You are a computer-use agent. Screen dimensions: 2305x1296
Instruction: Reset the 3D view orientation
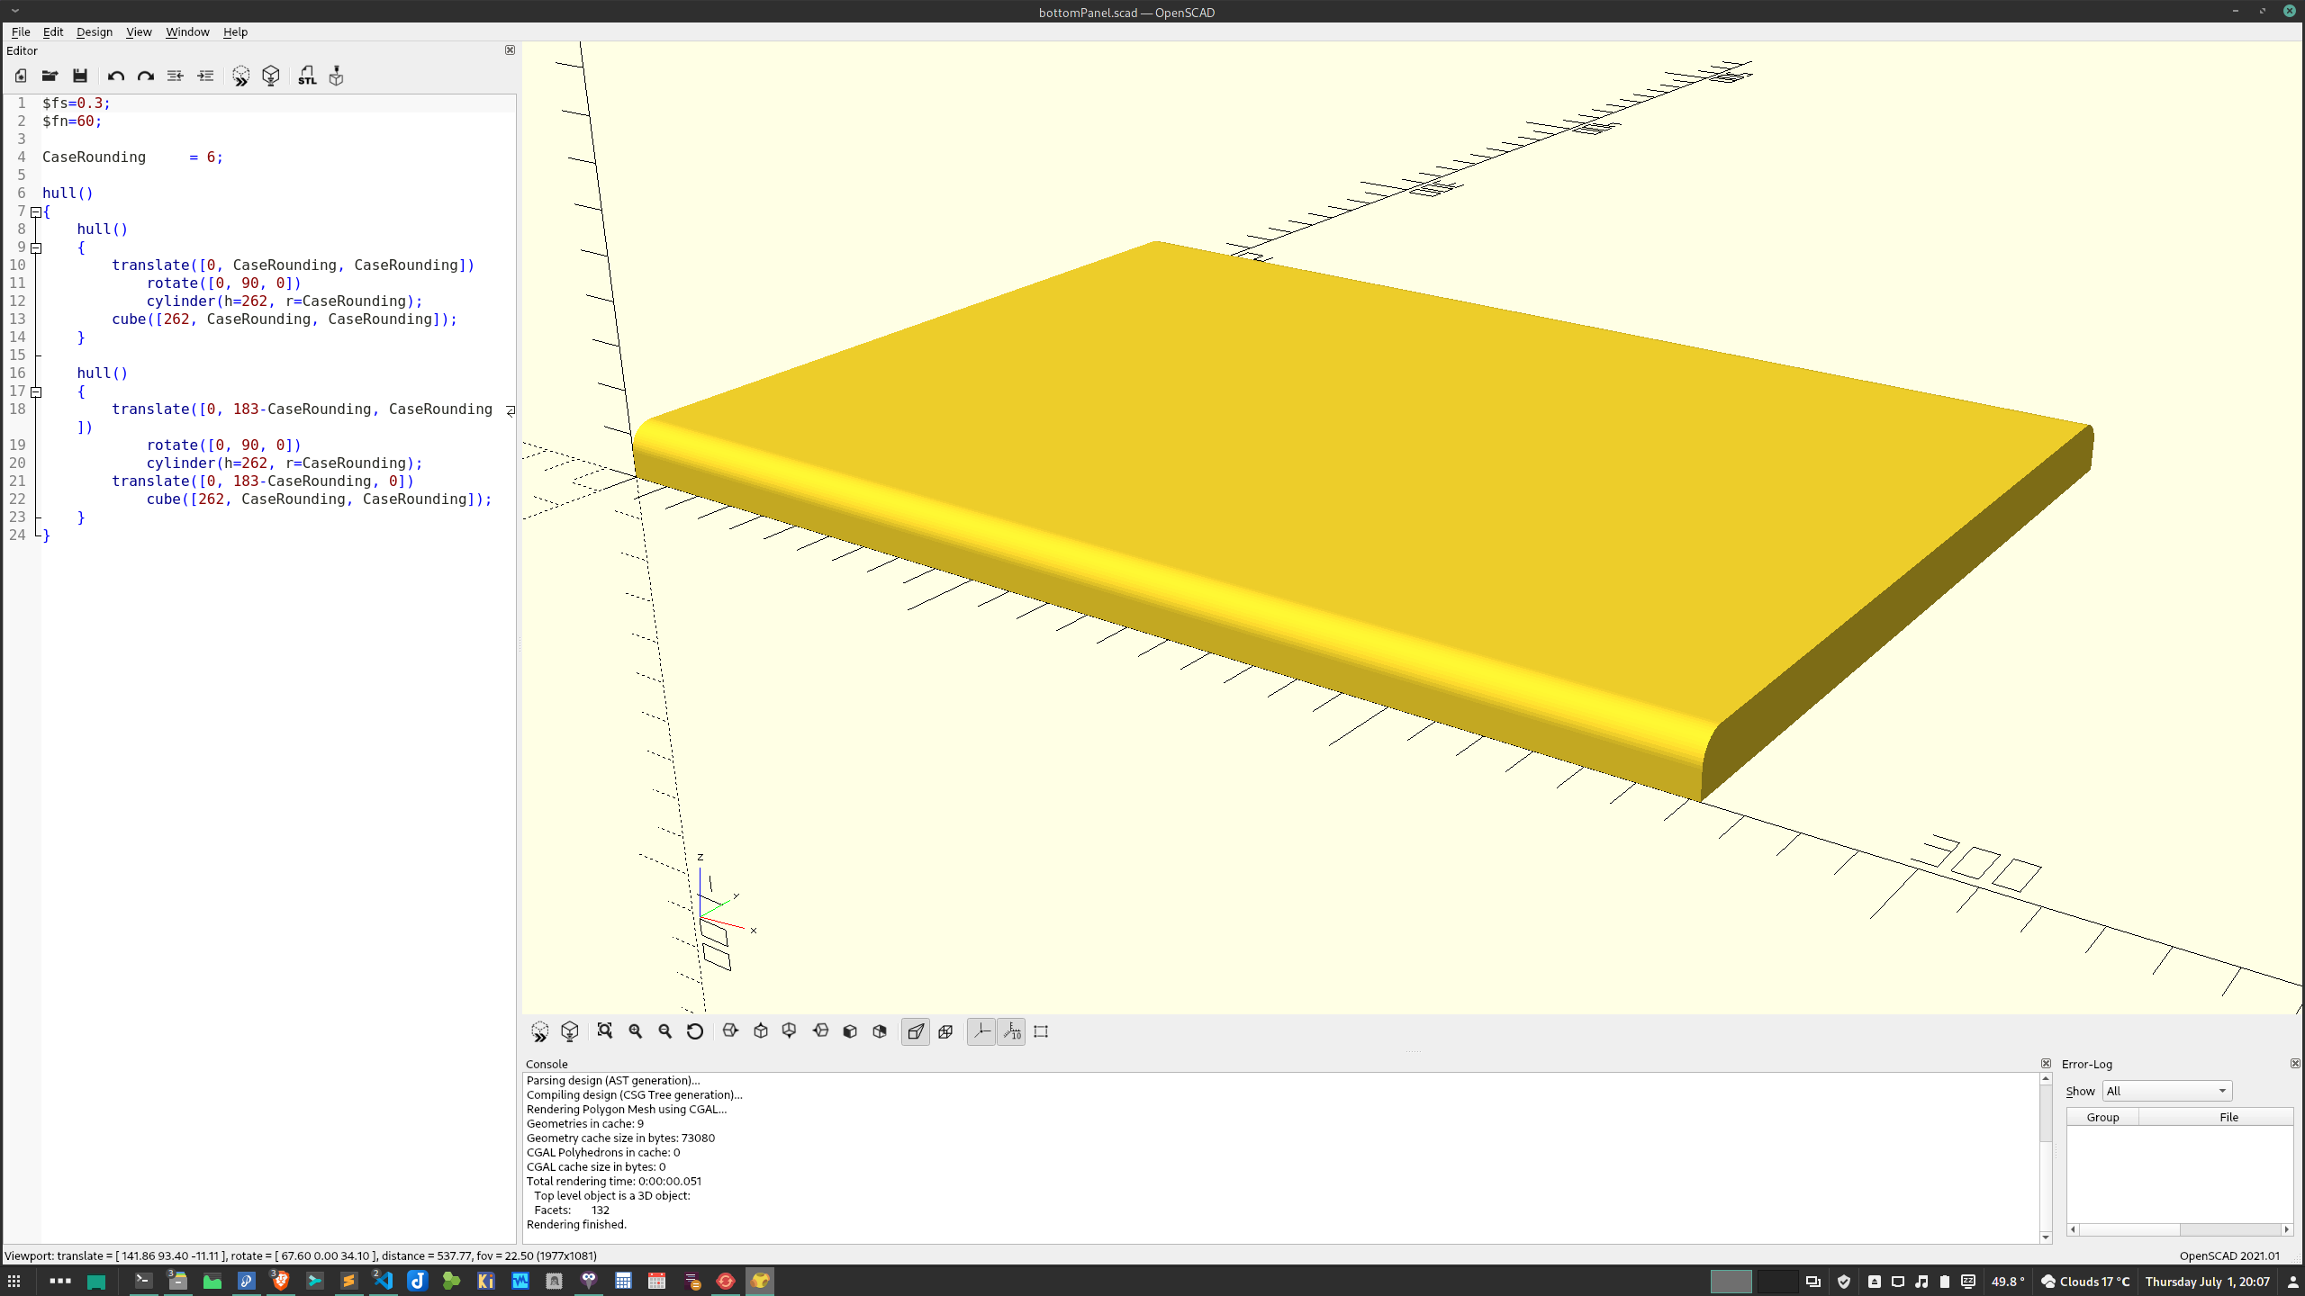694,1031
